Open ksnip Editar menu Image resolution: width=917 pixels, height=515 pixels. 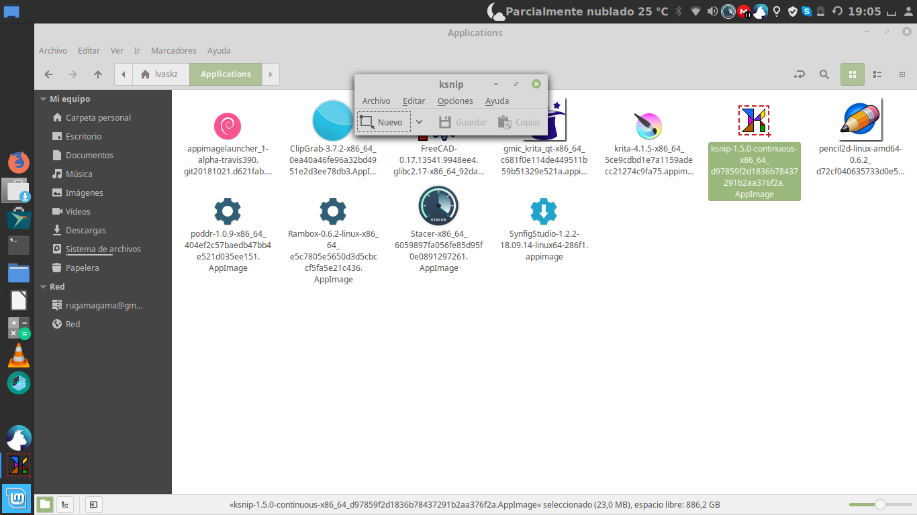tap(414, 101)
